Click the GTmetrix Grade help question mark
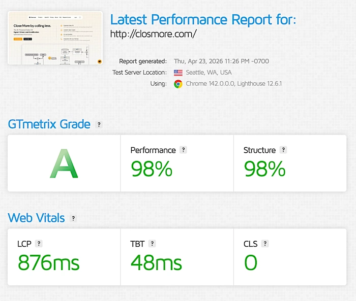Viewport: 356px width, 301px height. coord(99,124)
